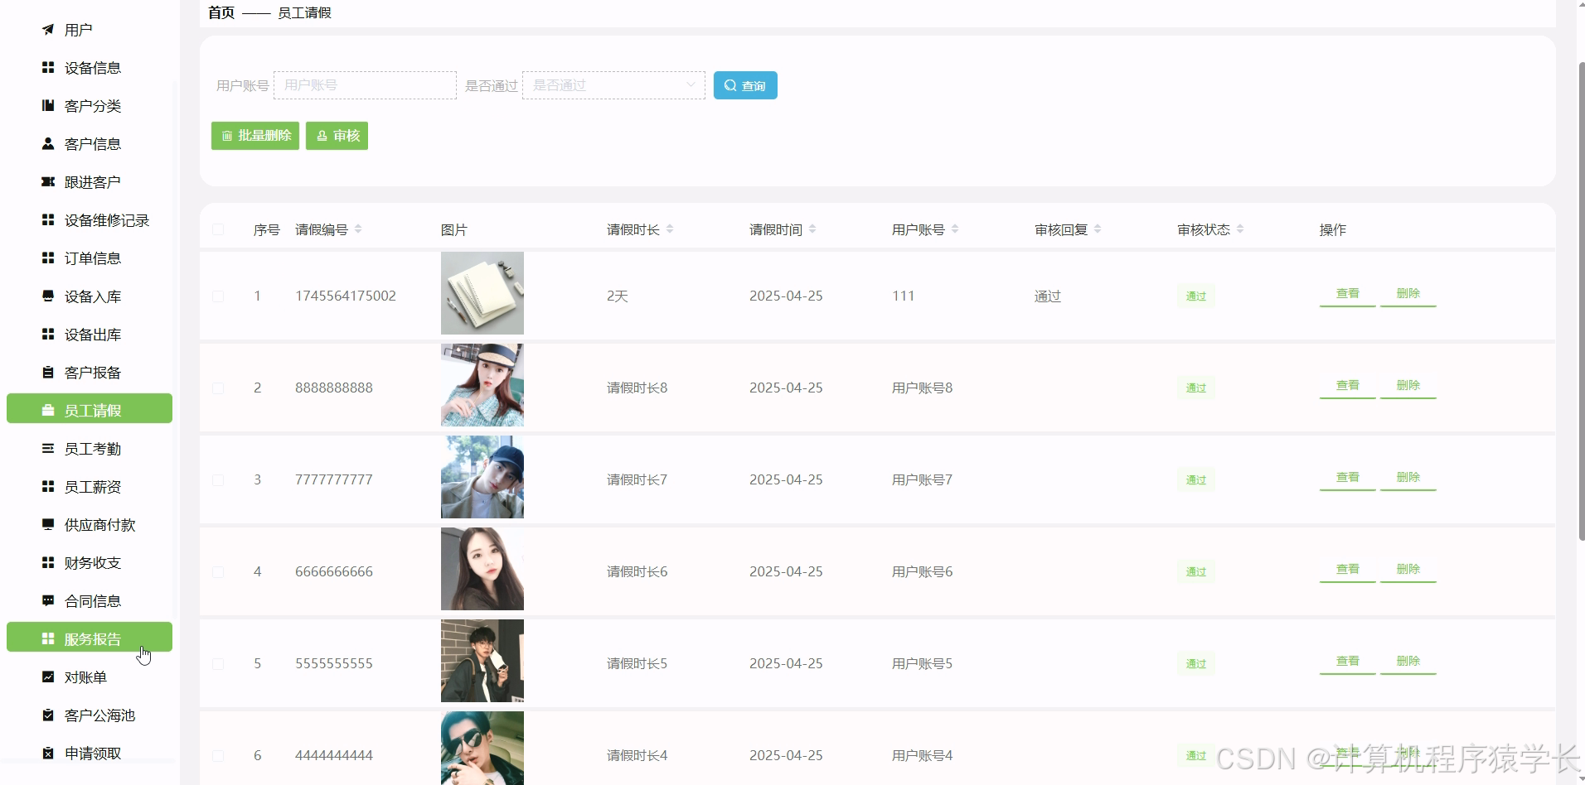
Task: Click the 通过 status tag for 用户账号8
Action: (1196, 388)
